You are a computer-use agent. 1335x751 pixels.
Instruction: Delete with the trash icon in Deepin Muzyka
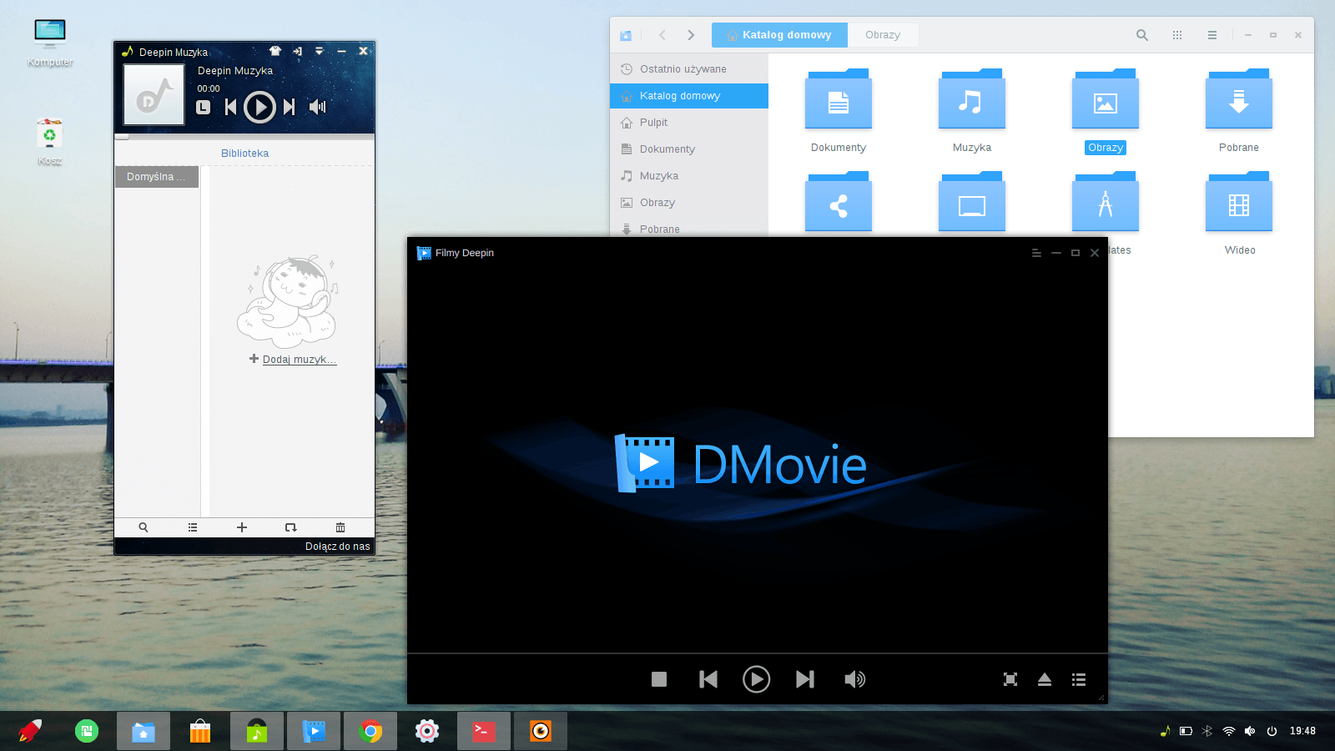(340, 527)
